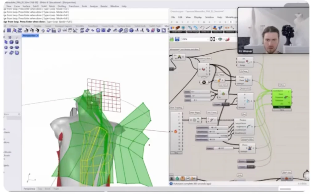Click the RJ Weaver webcam video thumbnail
The height and width of the screenshot is (194, 311).
tap(273, 30)
